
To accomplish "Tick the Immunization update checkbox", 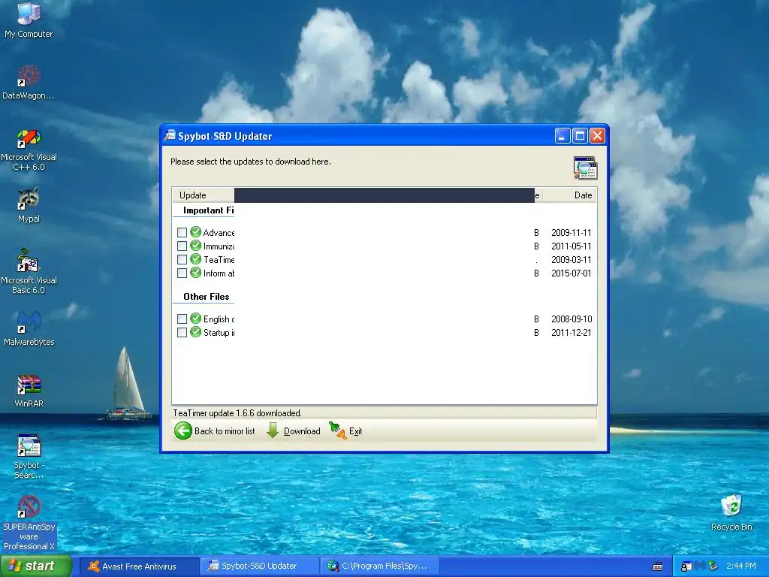I will pos(182,246).
